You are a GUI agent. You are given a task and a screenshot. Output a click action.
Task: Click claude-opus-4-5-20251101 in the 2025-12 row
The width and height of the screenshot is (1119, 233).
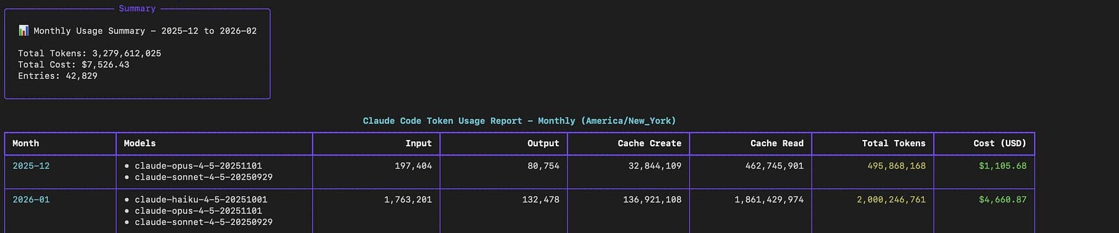click(198, 166)
